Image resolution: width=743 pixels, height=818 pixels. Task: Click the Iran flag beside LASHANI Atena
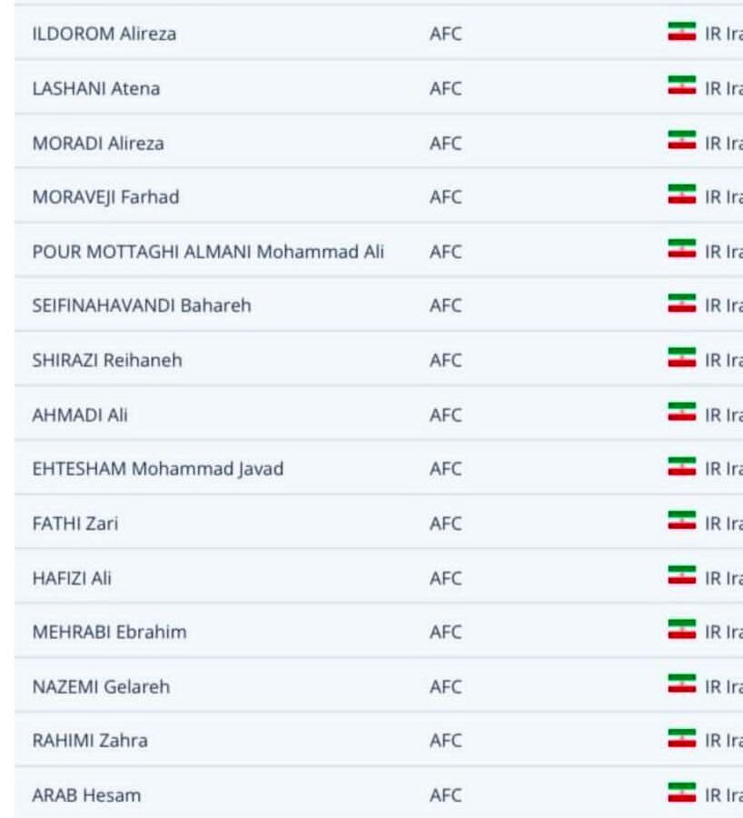tap(681, 86)
